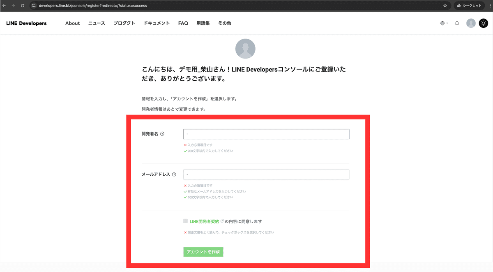Screen dimensions: 493x272
Task: Open the notifications bell icon
Action: point(457,23)
